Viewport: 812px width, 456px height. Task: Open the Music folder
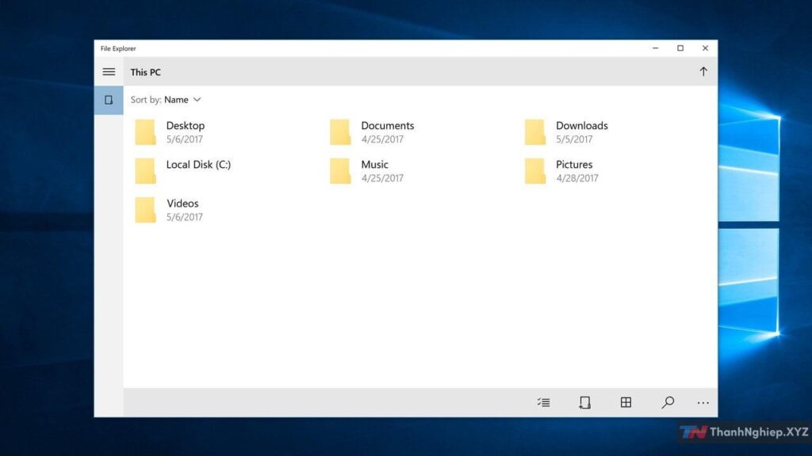coord(373,164)
